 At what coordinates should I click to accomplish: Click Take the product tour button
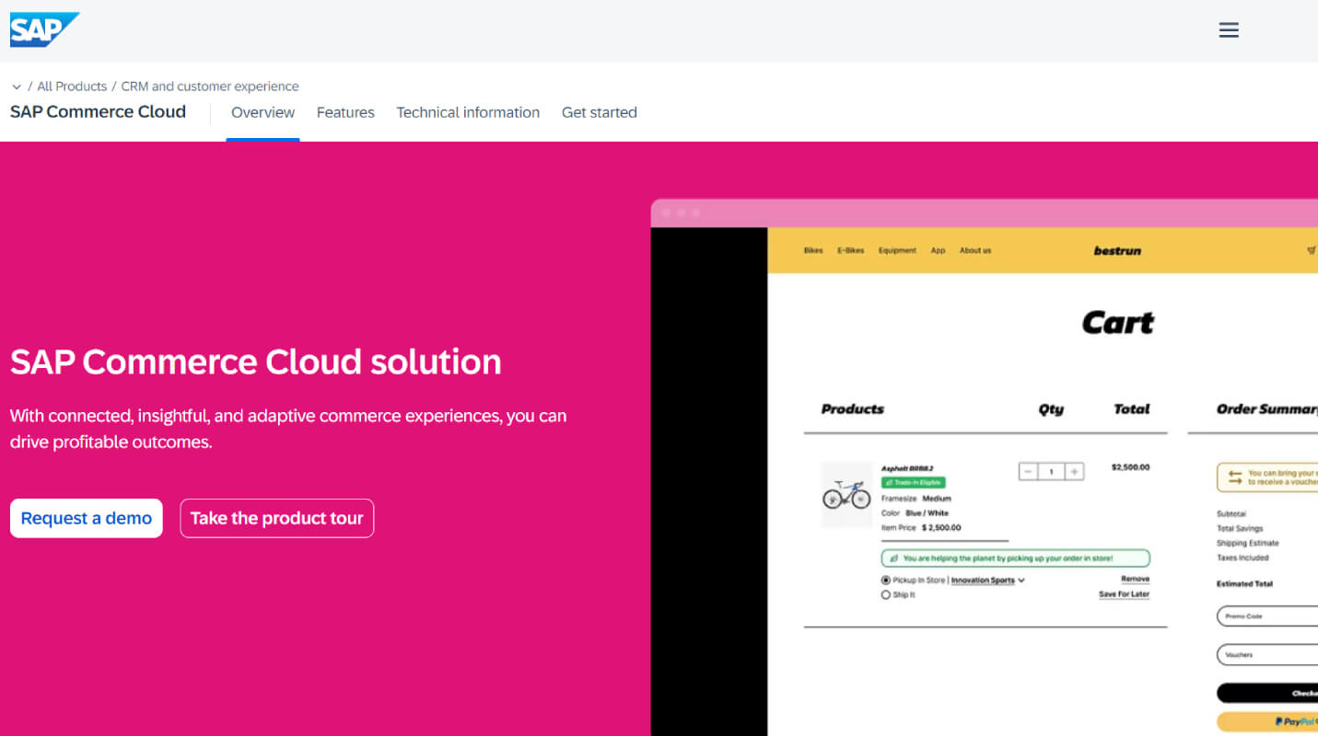coord(277,518)
